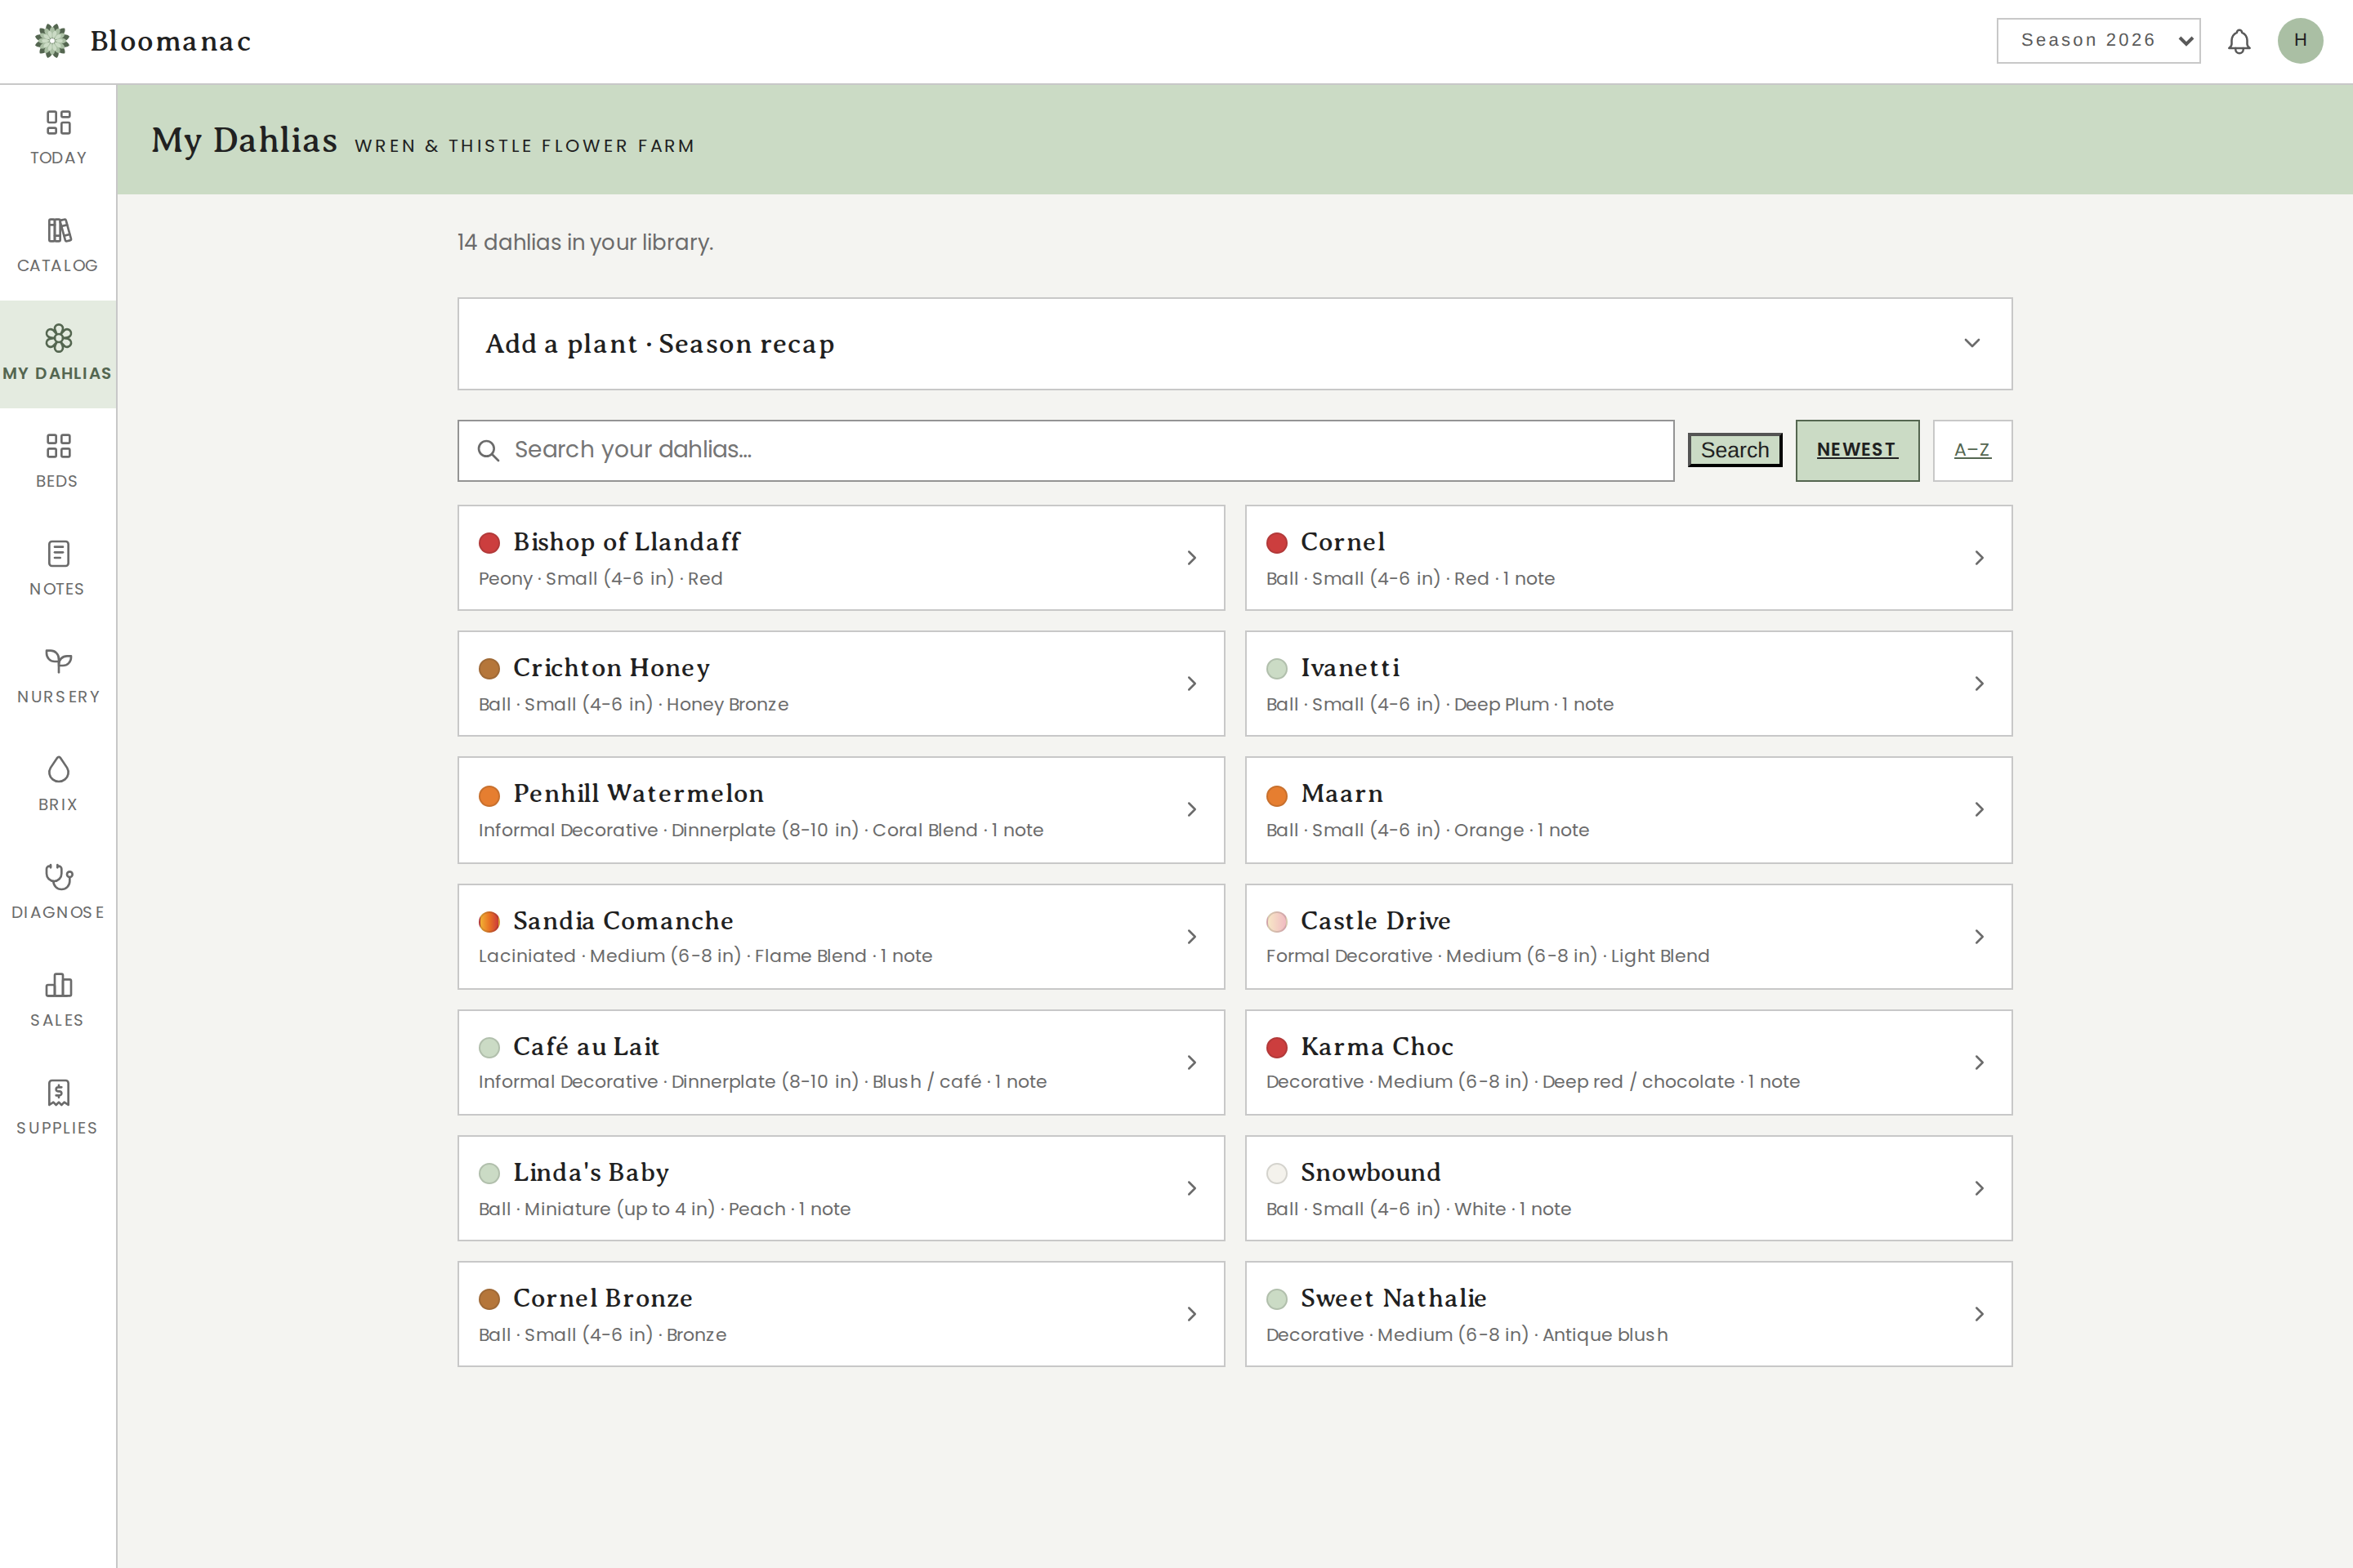Open the Catalog books icon

coord(58,230)
